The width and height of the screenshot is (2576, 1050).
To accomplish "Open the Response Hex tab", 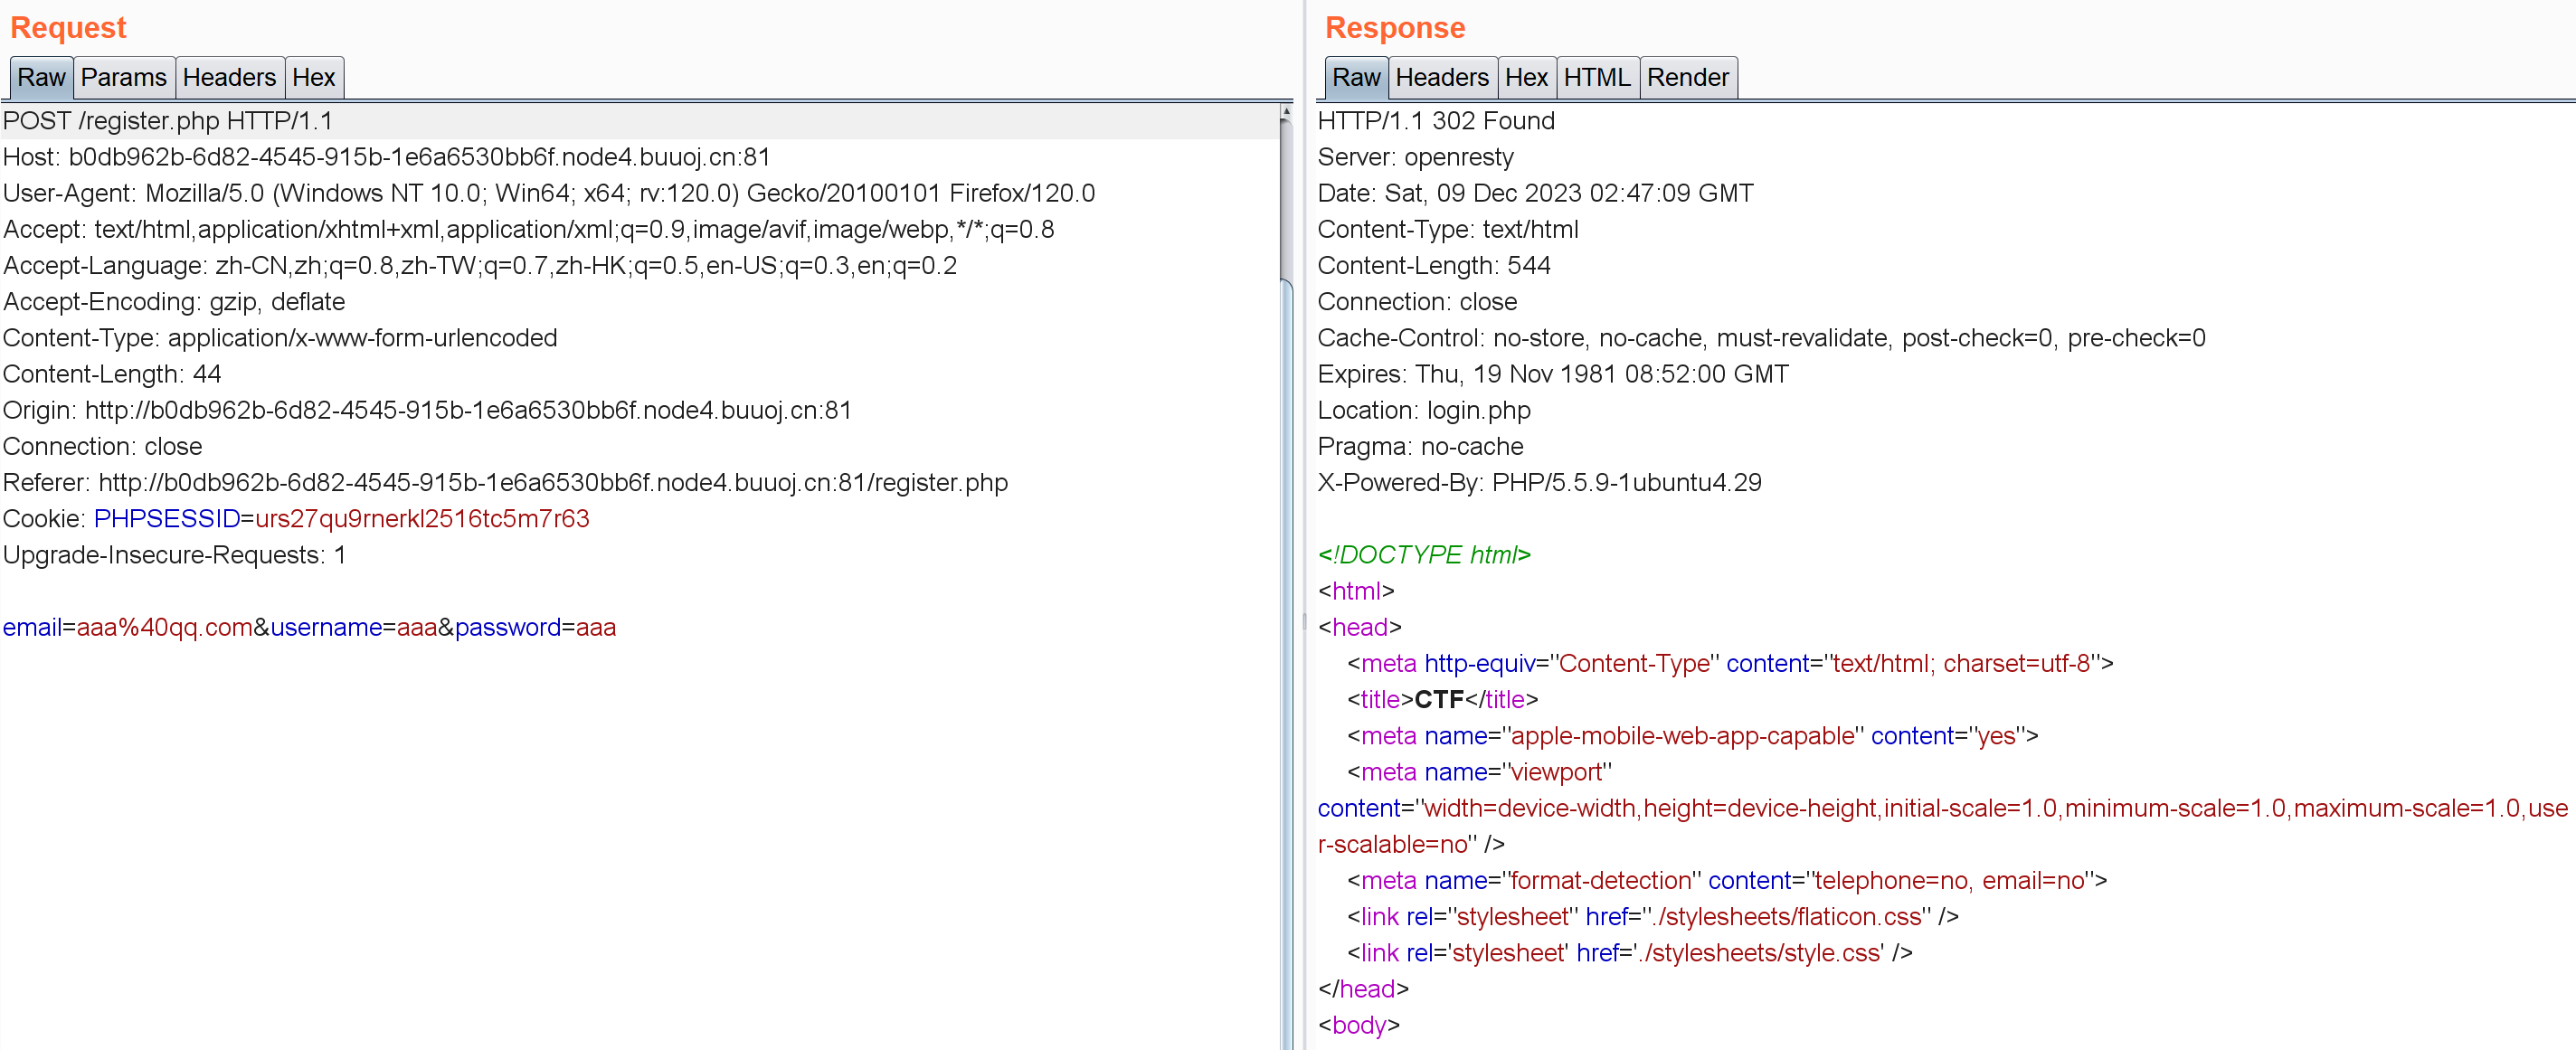I will 1526,77.
